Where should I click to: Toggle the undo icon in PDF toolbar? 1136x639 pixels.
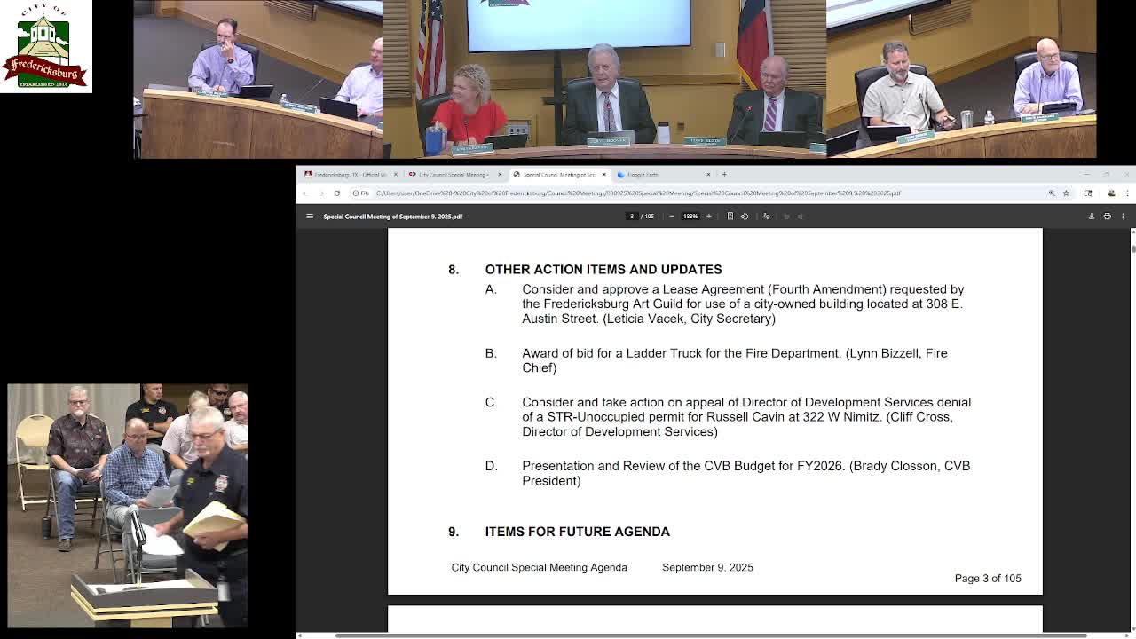click(787, 216)
